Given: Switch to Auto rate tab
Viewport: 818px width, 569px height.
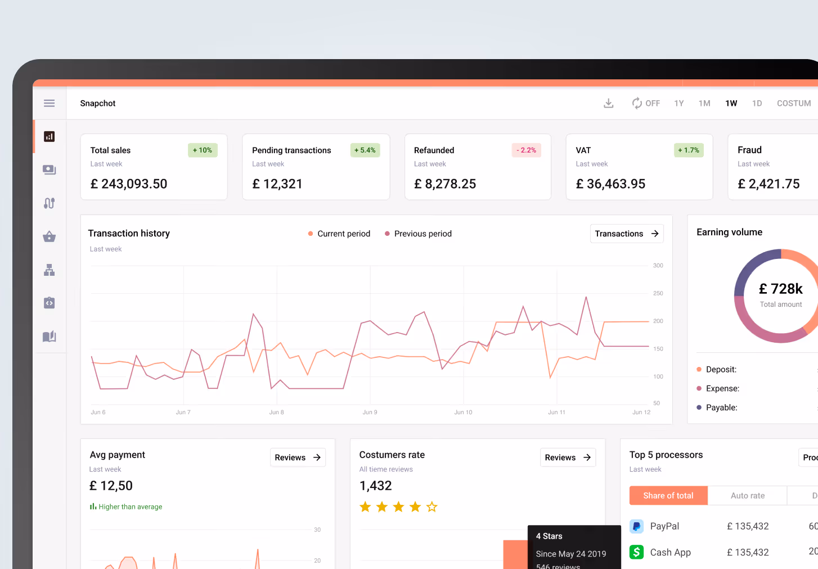Looking at the screenshot, I should [748, 495].
